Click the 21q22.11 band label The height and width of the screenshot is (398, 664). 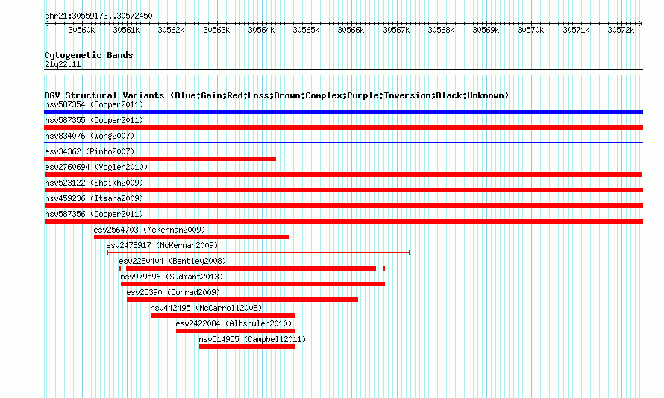pyautogui.click(x=63, y=64)
